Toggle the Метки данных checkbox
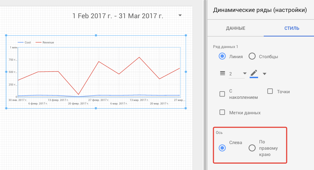 click(222, 113)
